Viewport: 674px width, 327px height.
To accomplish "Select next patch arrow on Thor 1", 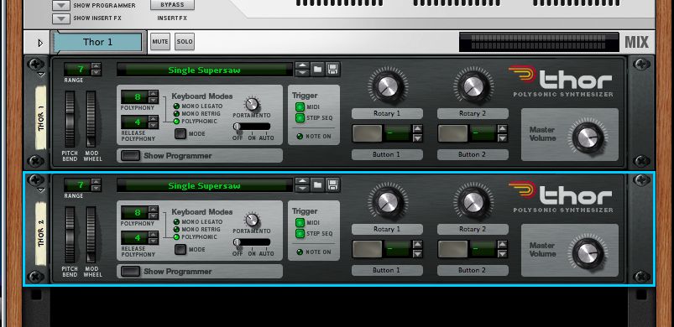I will coord(303,72).
